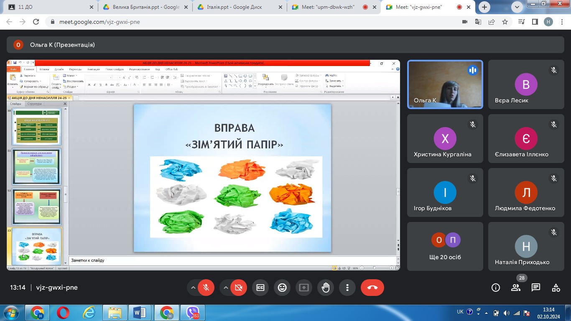Expand microphone audio settings chevron
The image size is (571, 321).
pyautogui.click(x=193, y=288)
